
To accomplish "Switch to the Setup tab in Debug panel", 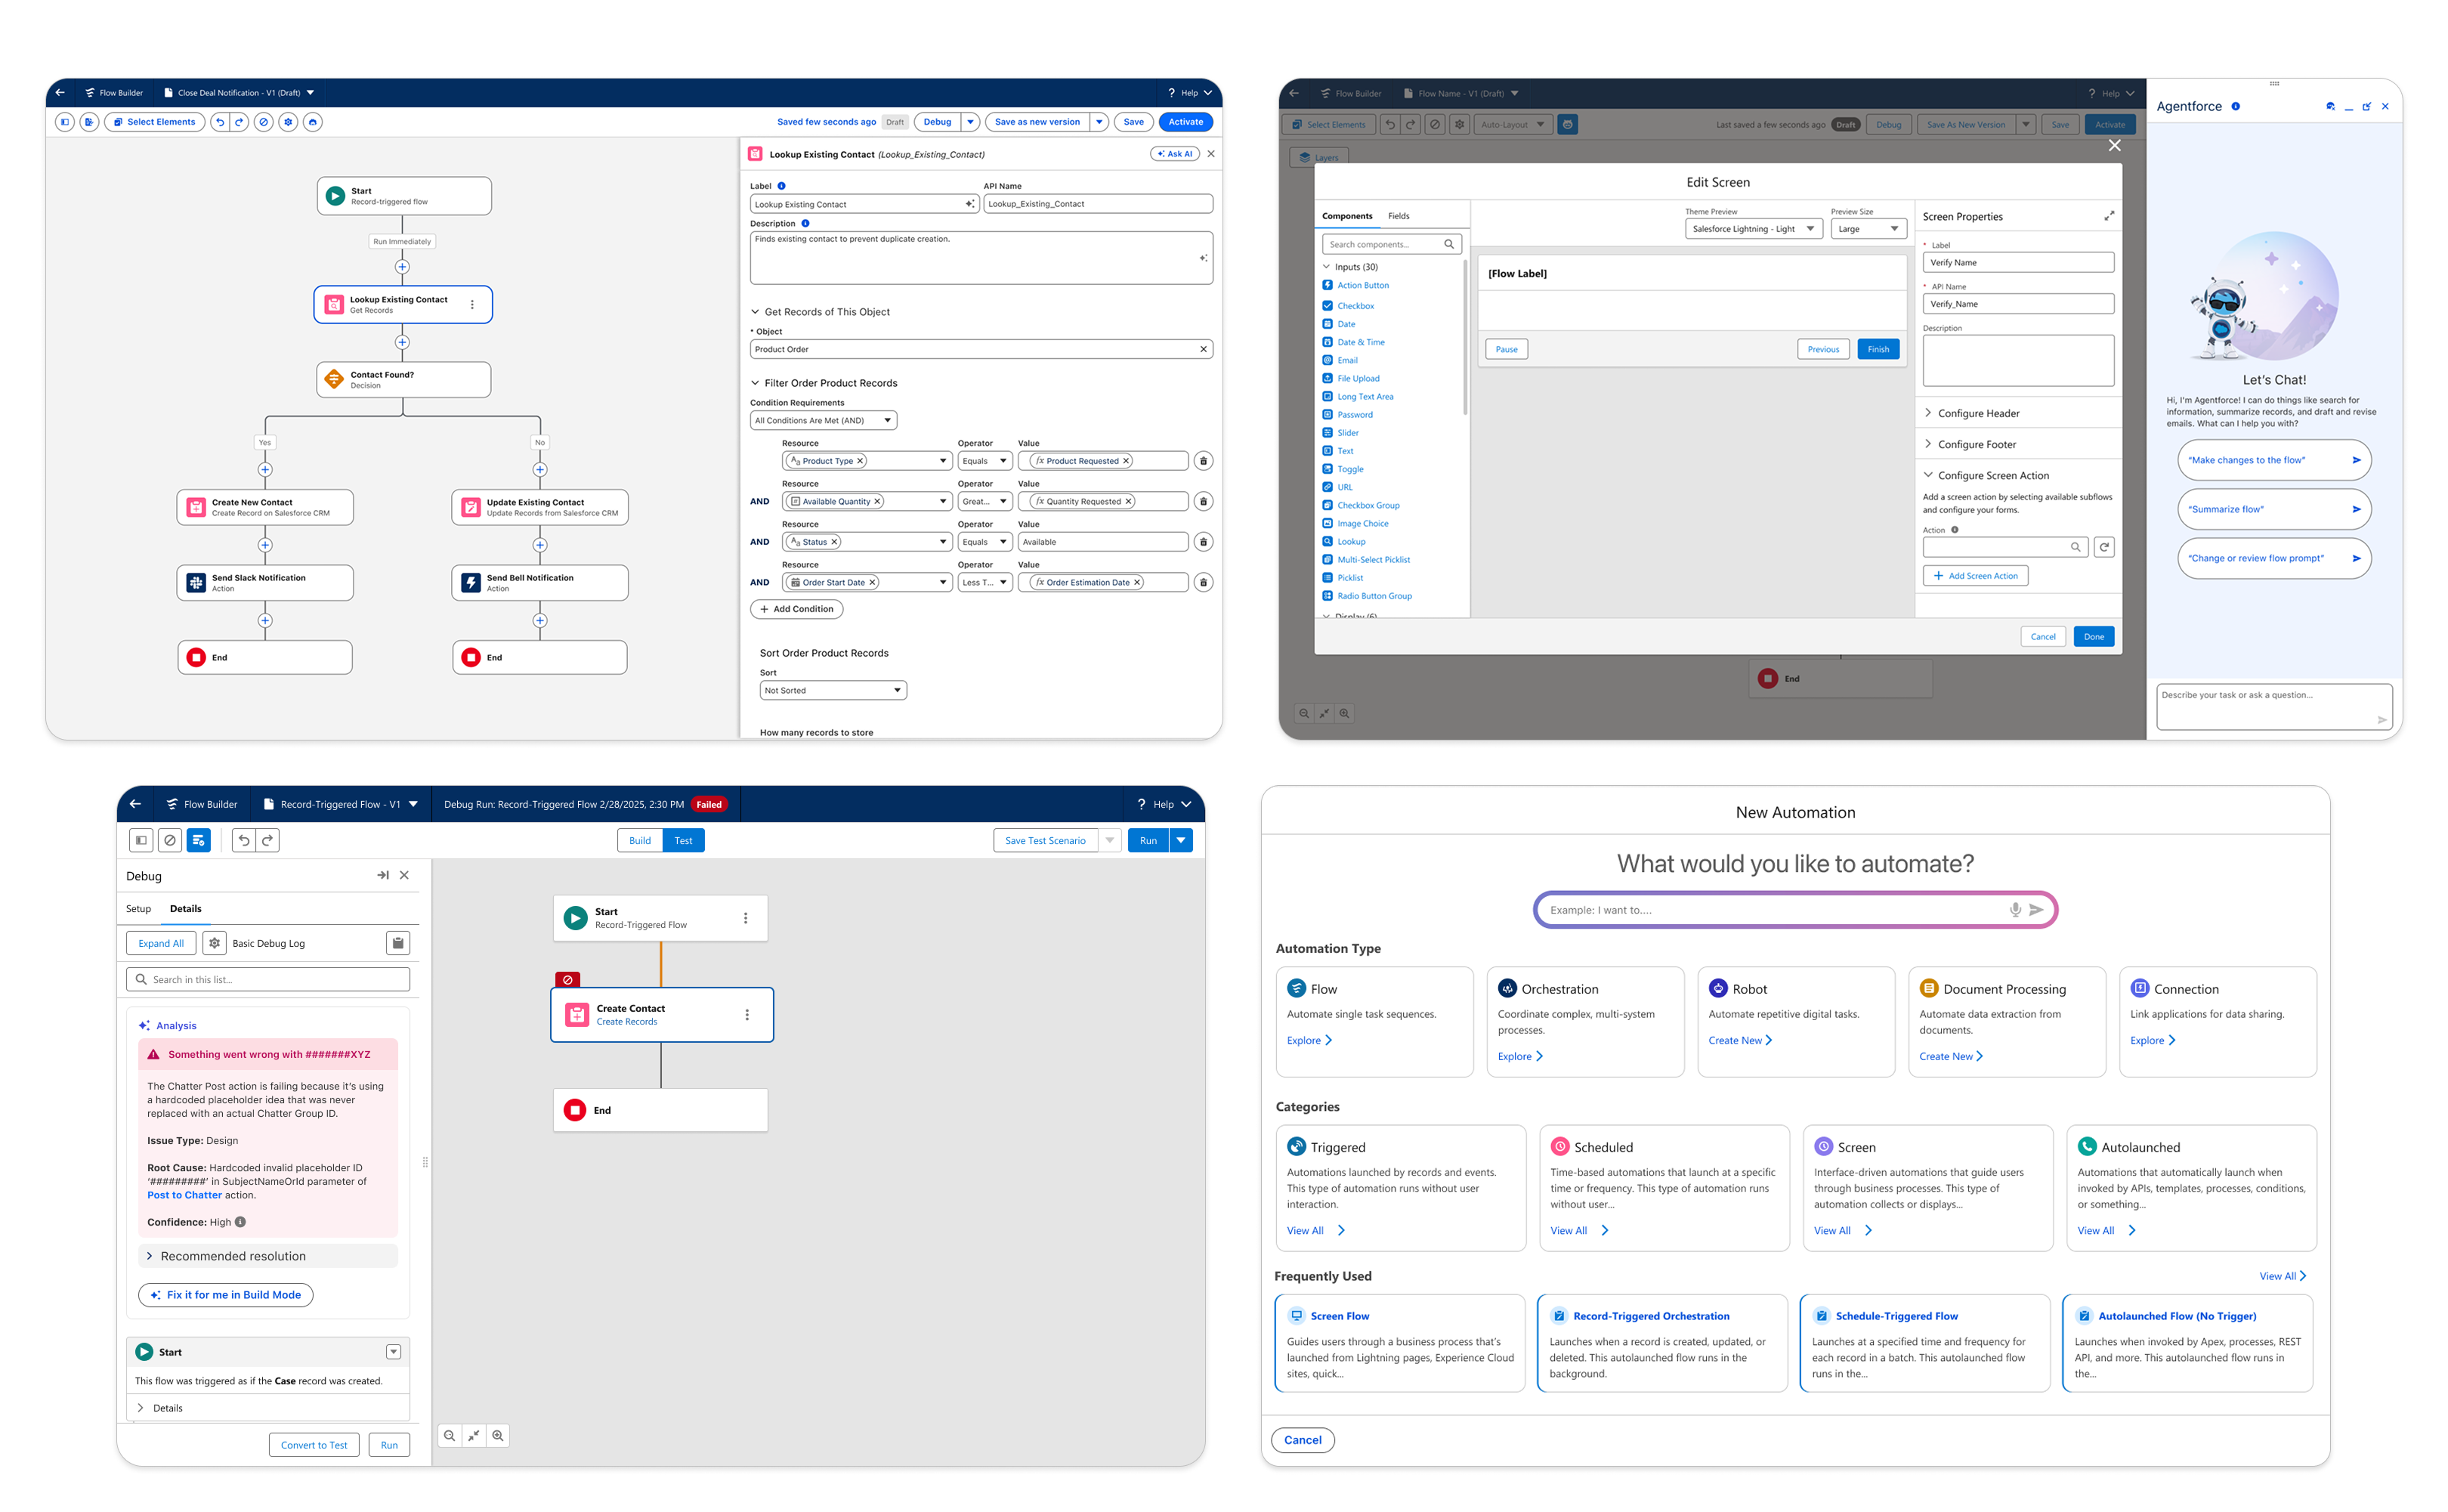I will coord(139,909).
